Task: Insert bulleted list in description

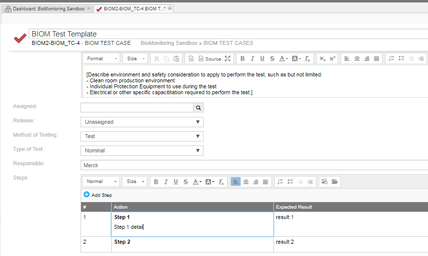Action: click(x=401, y=59)
